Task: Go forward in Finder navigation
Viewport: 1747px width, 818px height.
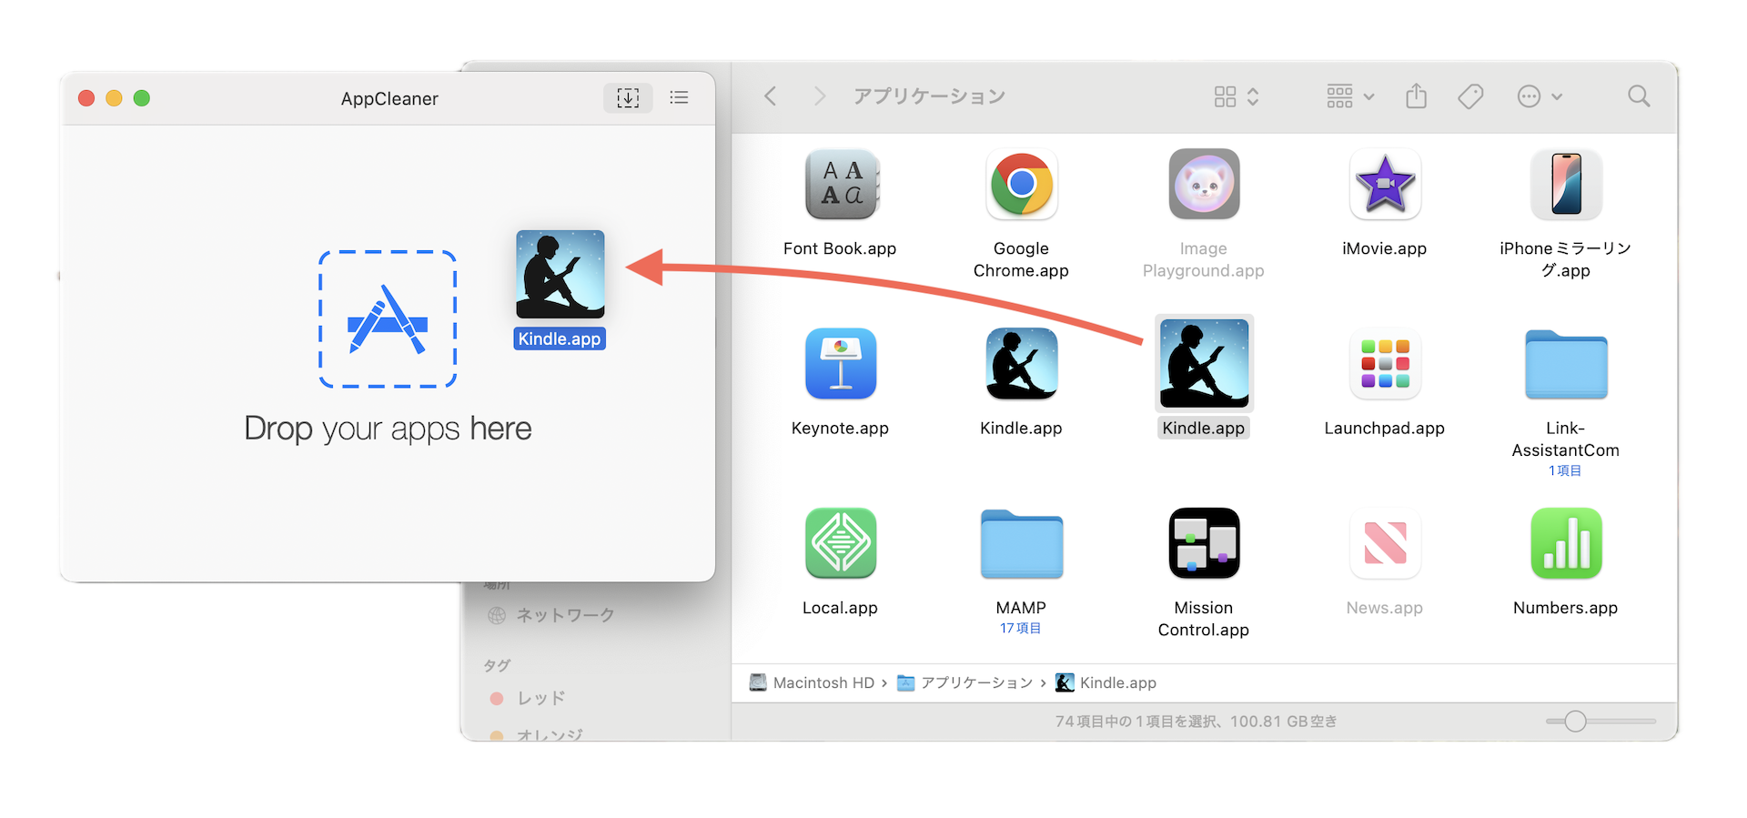Action: 820,96
